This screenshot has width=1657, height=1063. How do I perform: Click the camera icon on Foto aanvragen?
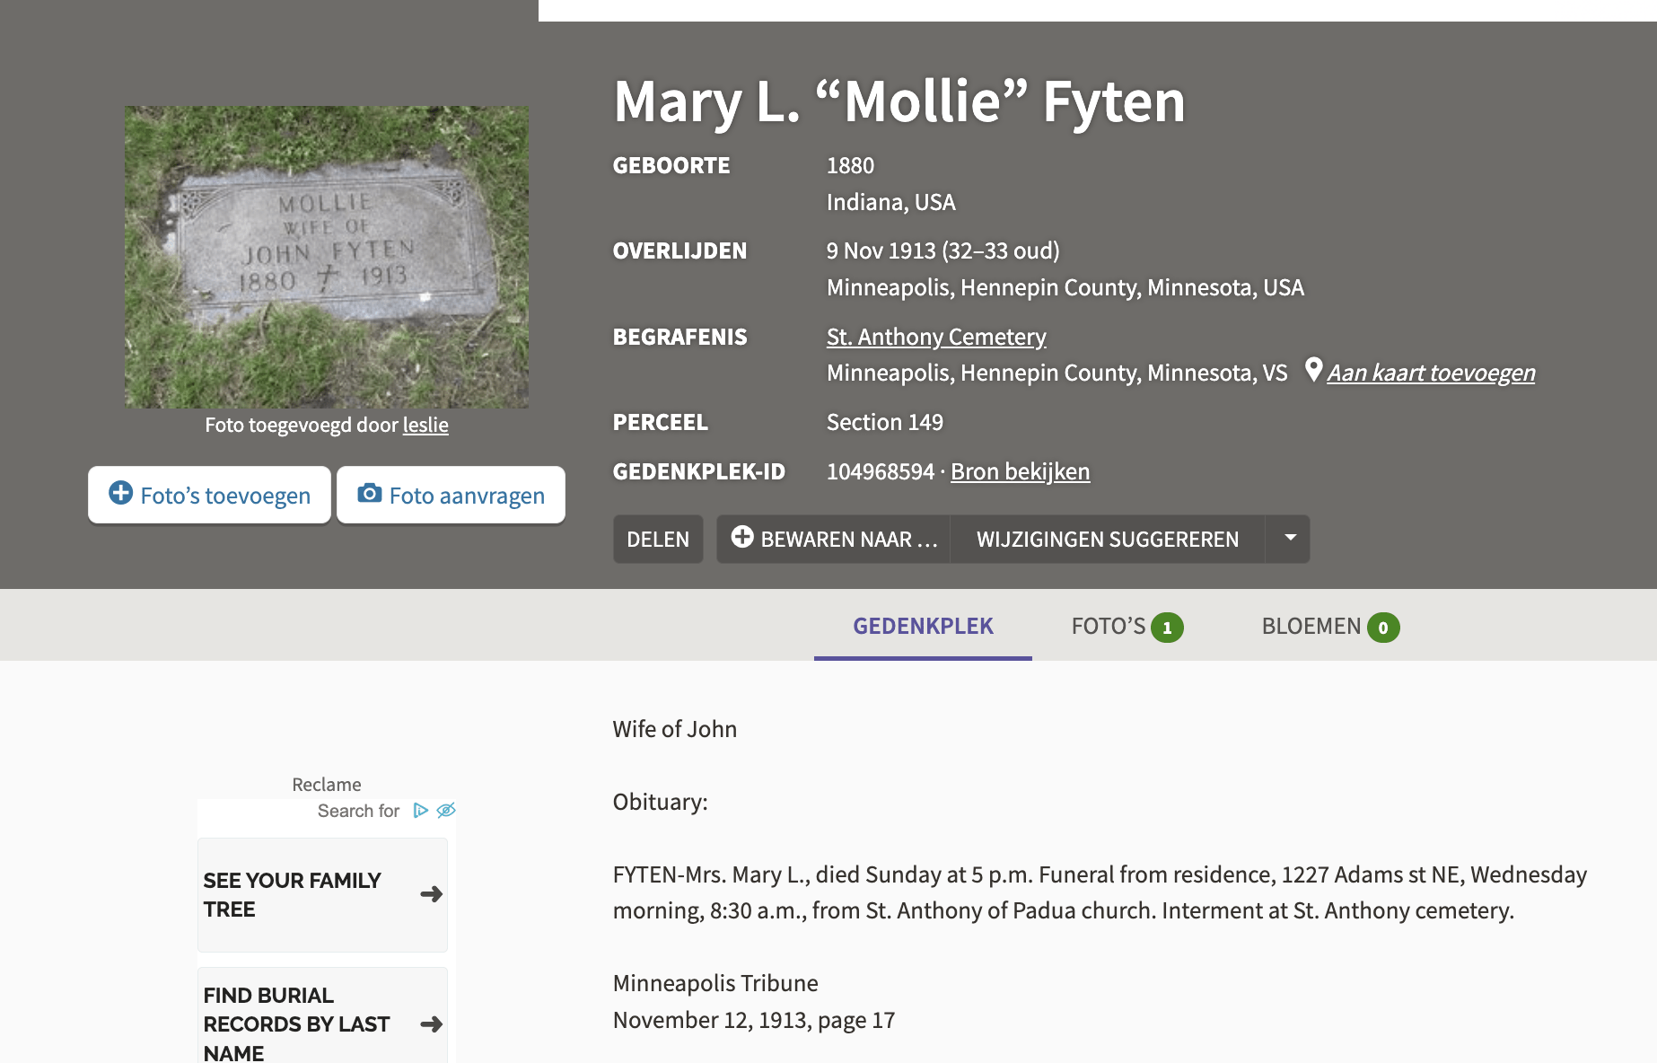tap(369, 493)
